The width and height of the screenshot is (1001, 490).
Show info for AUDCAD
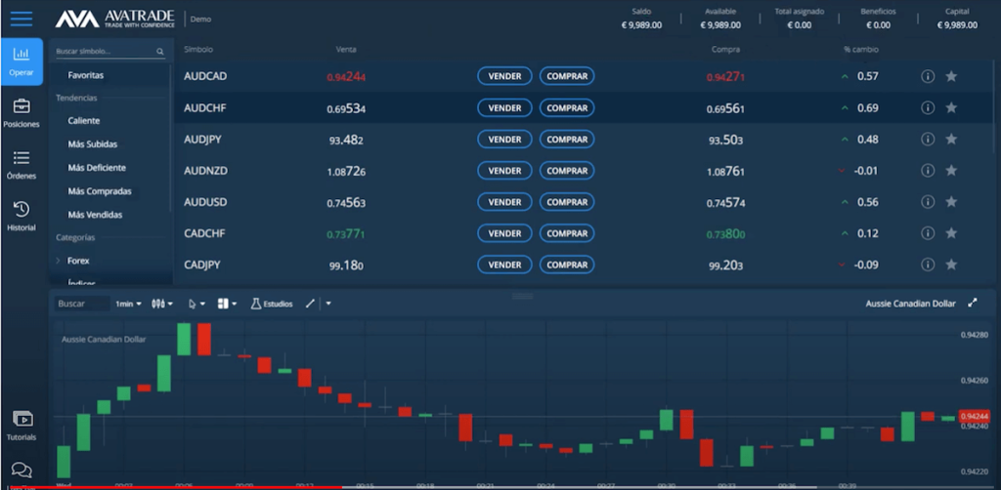pos(928,76)
